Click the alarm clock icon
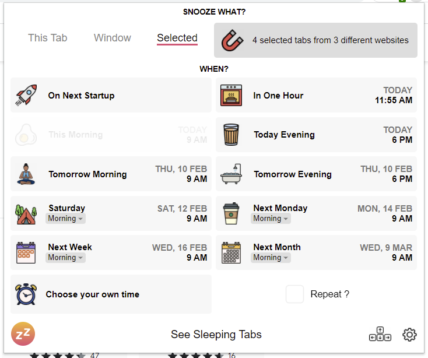 tap(26, 294)
